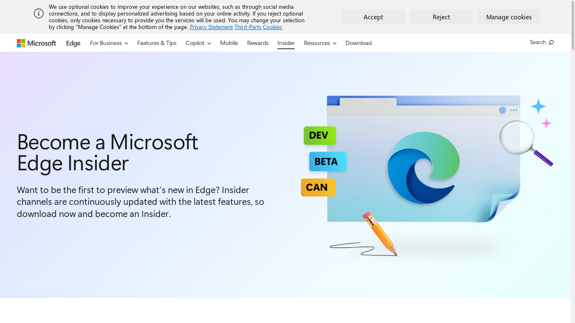Open the Download nav item

tap(359, 43)
